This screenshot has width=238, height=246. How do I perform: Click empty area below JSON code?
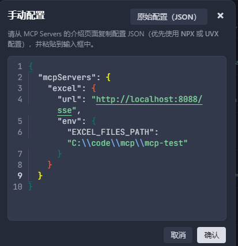coord(117,206)
